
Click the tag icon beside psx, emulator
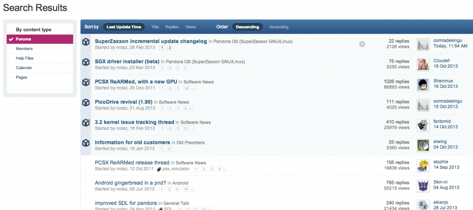(159, 169)
